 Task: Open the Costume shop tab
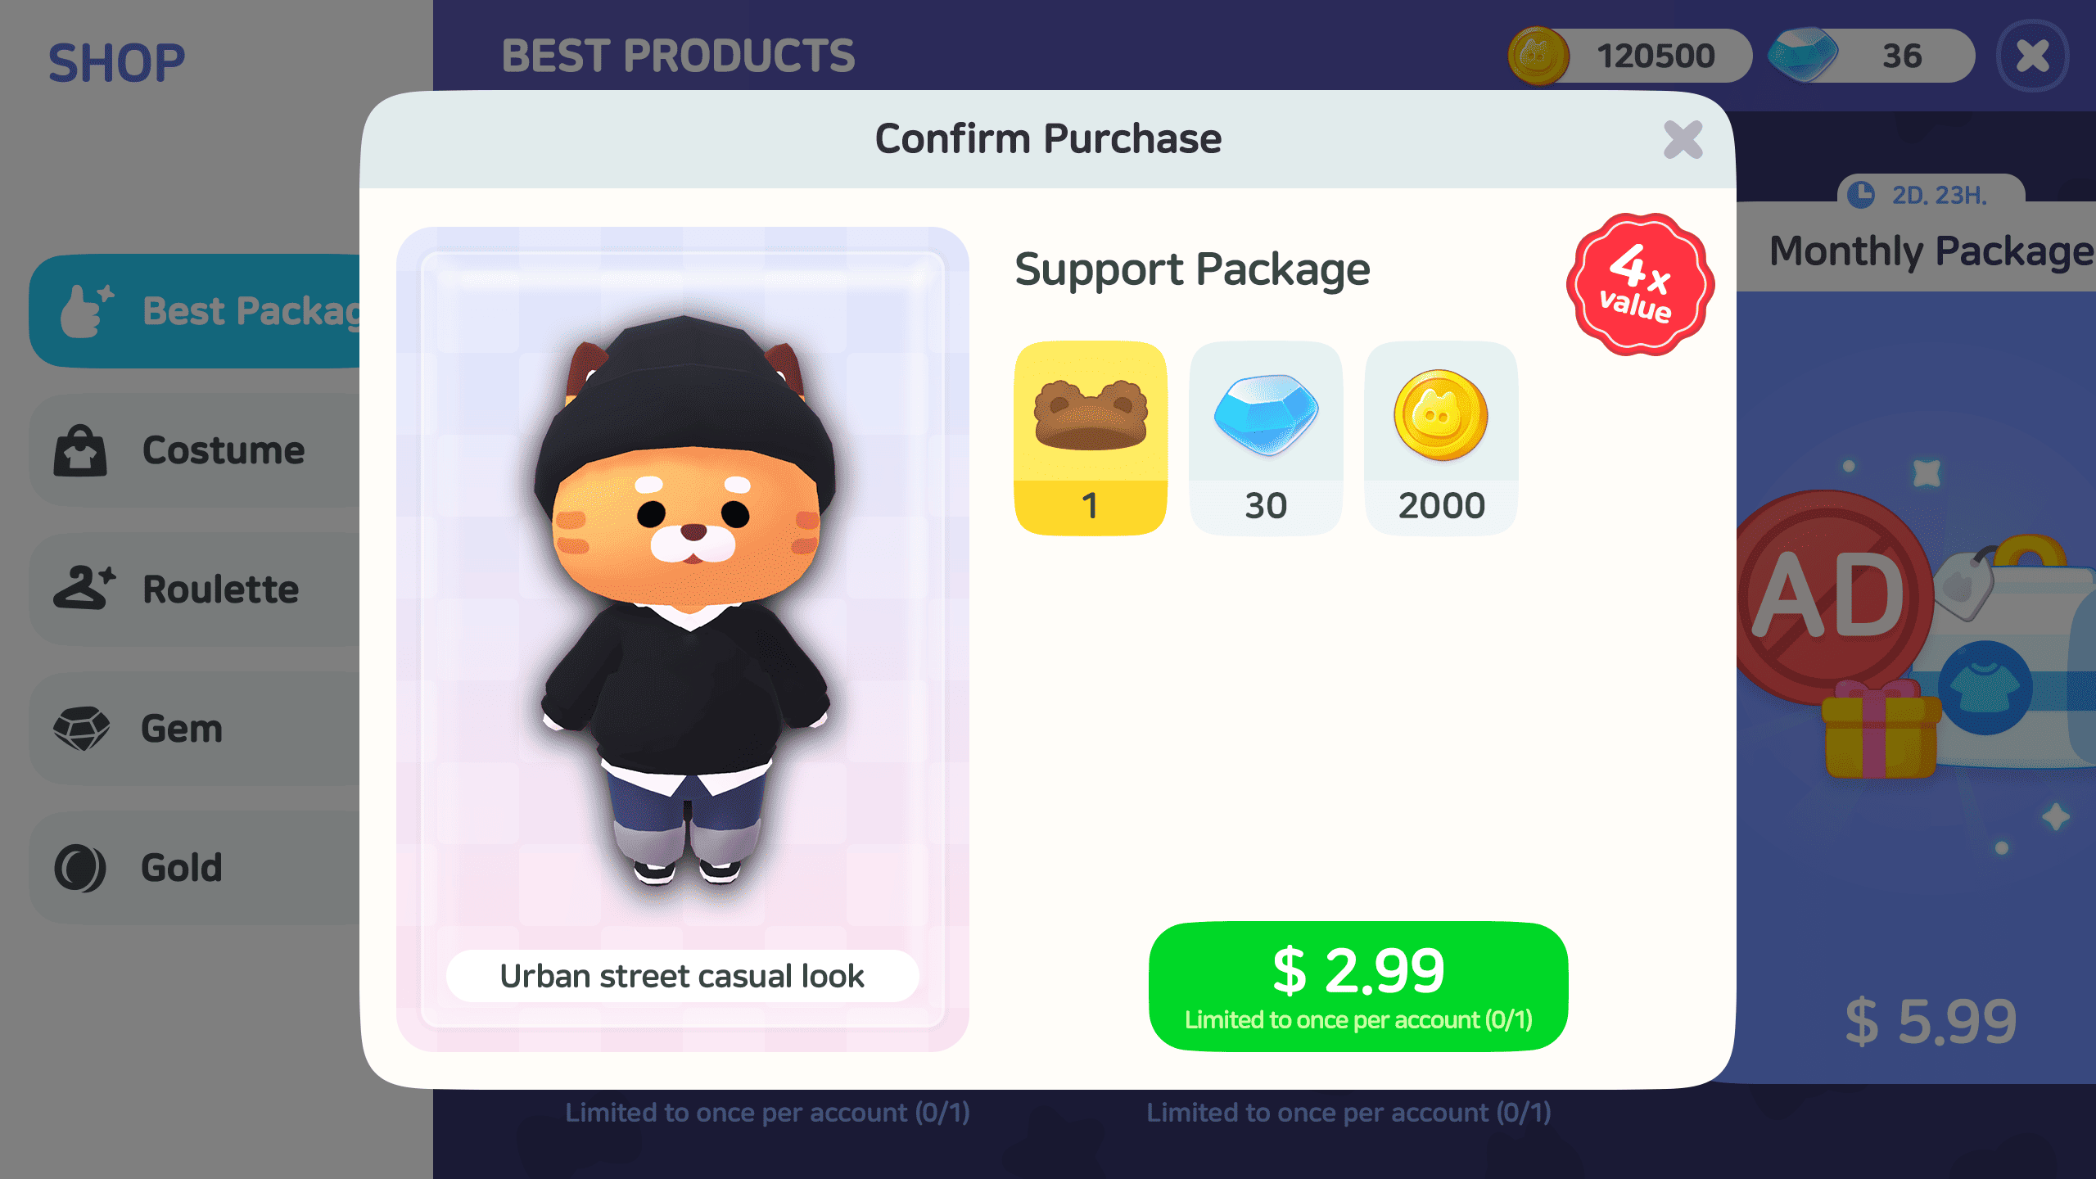195,450
